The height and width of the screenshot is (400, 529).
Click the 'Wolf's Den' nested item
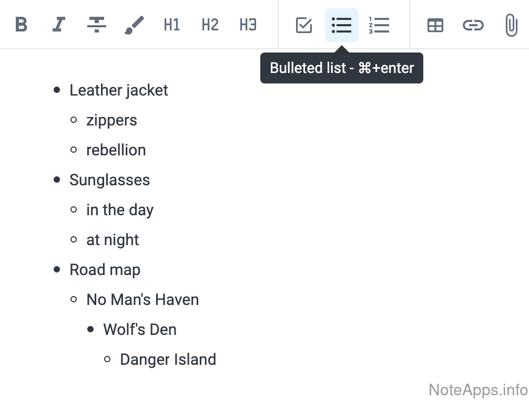[140, 330]
